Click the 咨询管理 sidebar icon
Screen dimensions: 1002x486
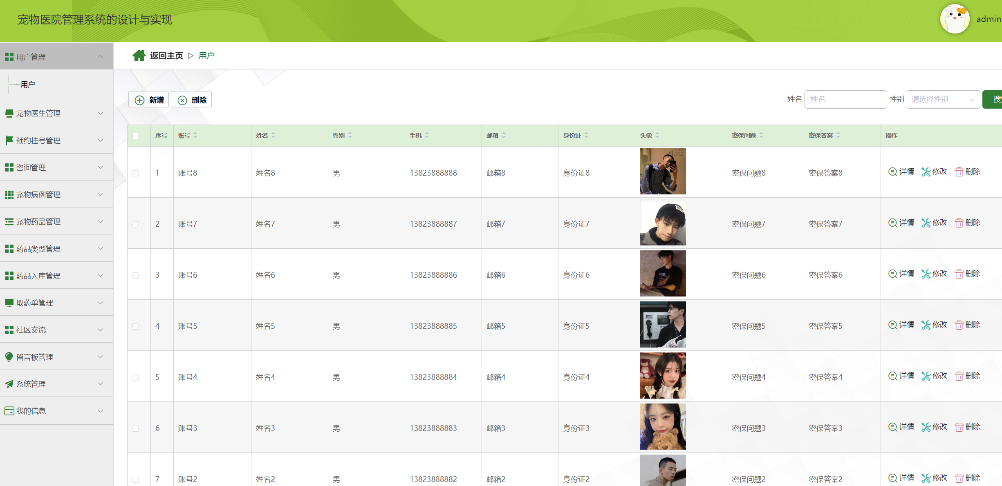[x=9, y=167]
